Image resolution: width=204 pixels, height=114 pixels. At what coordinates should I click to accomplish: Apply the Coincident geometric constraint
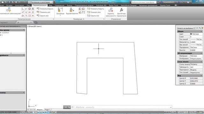point(23,9)
